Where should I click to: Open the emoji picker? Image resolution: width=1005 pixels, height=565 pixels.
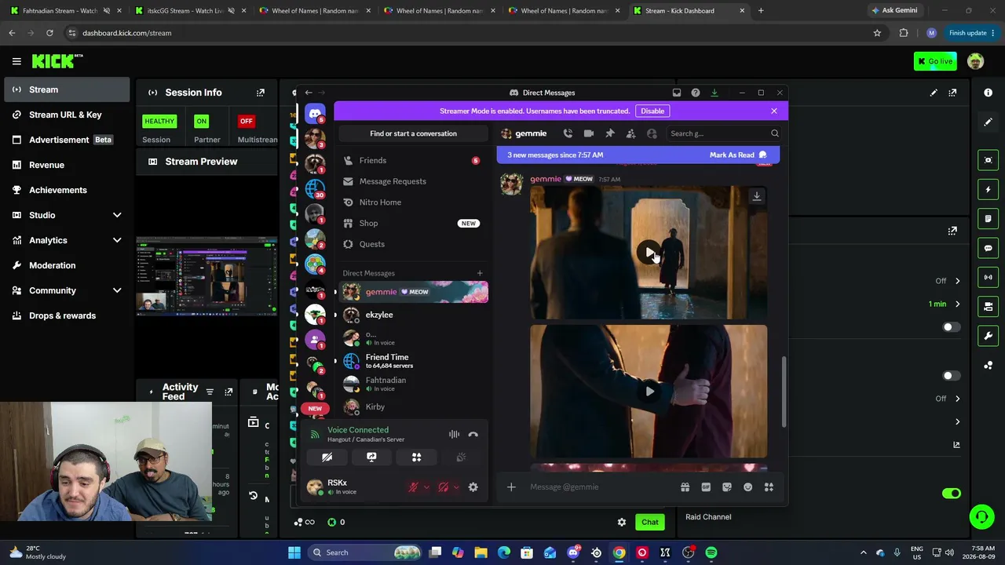748,487
